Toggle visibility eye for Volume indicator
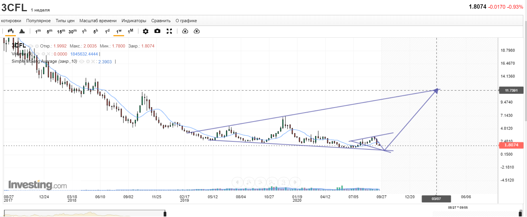 (38, 54)
